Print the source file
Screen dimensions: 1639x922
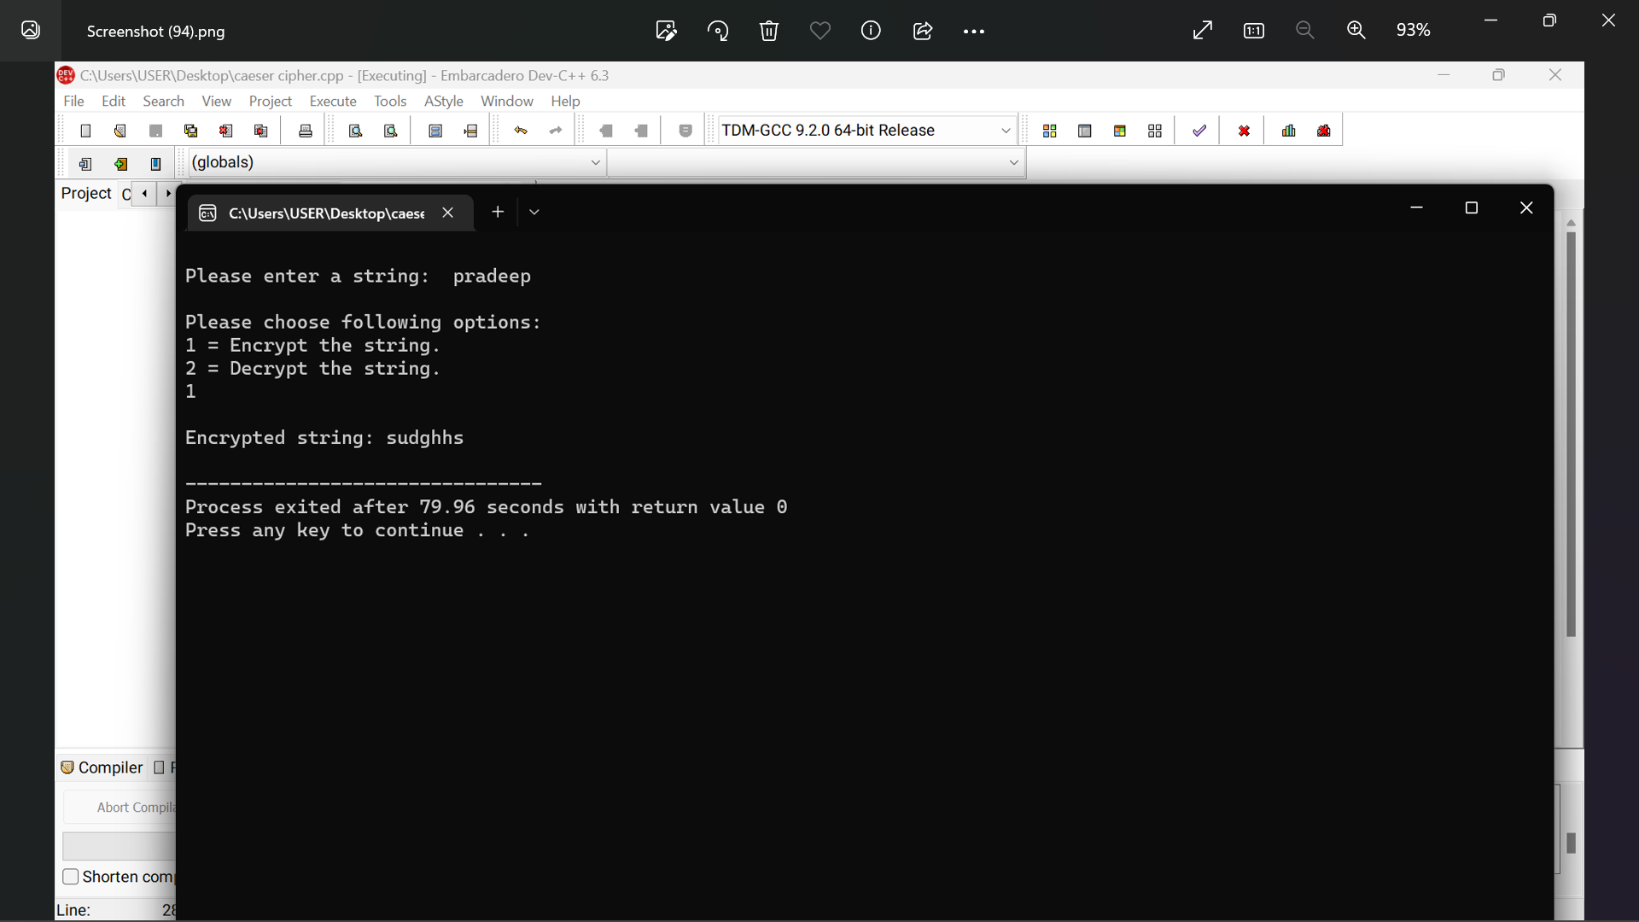(305, 130)
